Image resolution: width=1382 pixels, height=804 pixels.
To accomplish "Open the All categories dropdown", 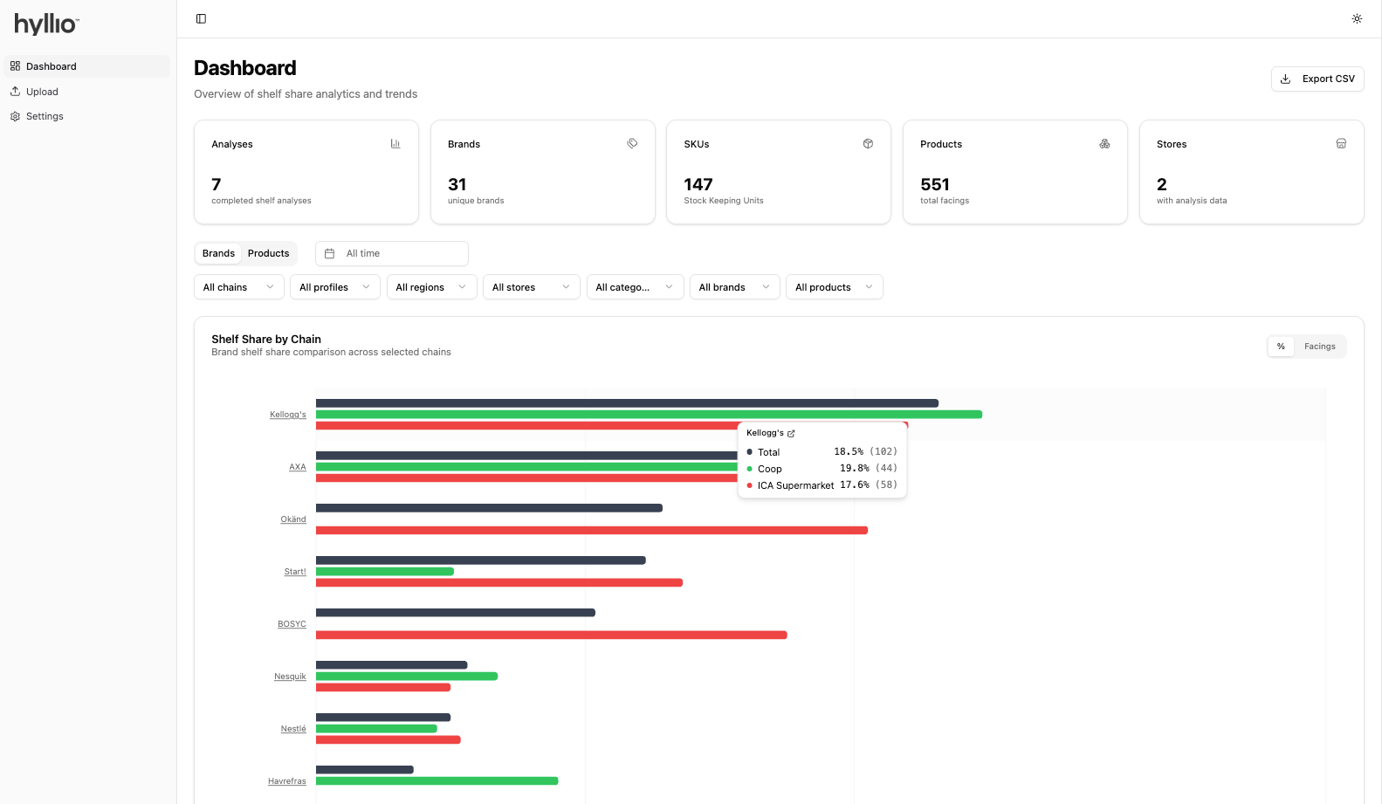I will pos(635,287).
